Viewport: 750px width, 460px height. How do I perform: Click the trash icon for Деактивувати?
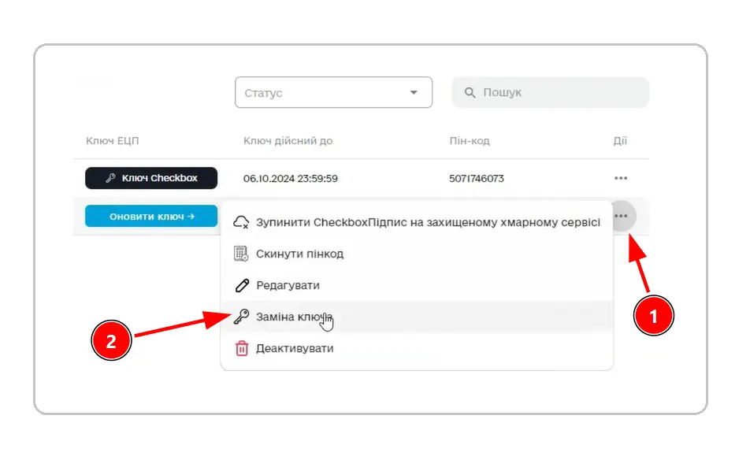[242, 348]
